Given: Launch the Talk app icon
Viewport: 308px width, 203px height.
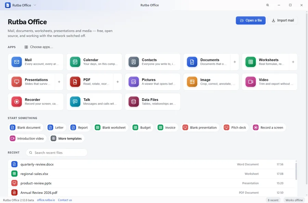Looking at the screenshot, I should tap(75, 101).
